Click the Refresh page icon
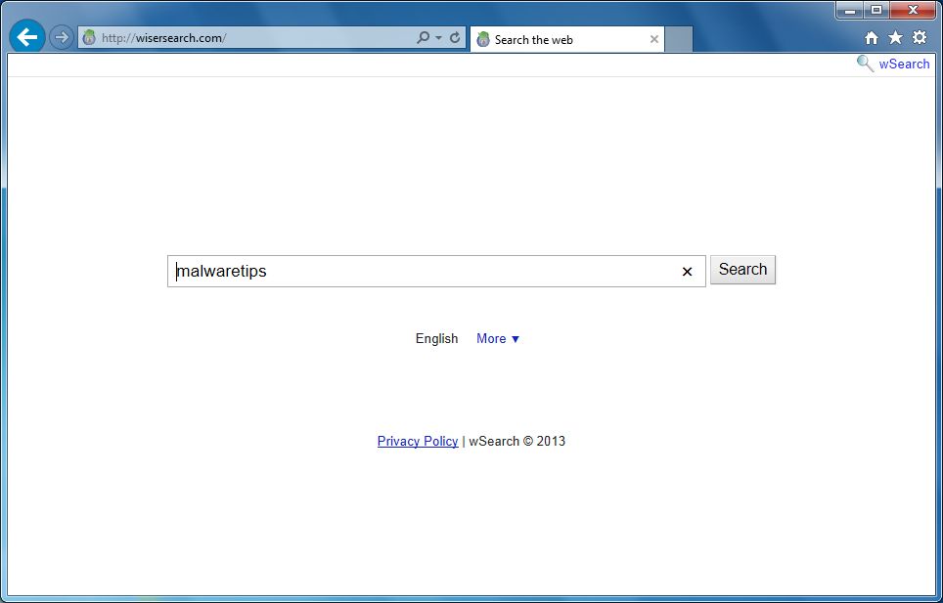 (455, 37)
